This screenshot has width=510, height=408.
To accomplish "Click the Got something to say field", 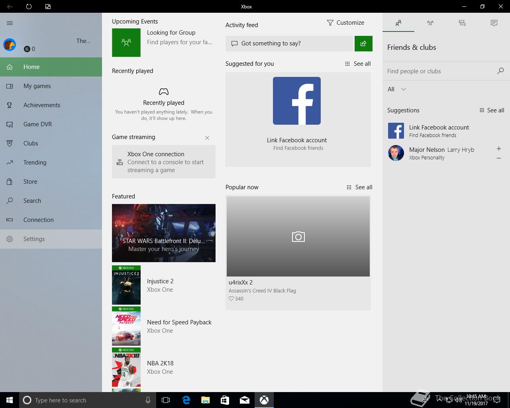I will (289, 43).
